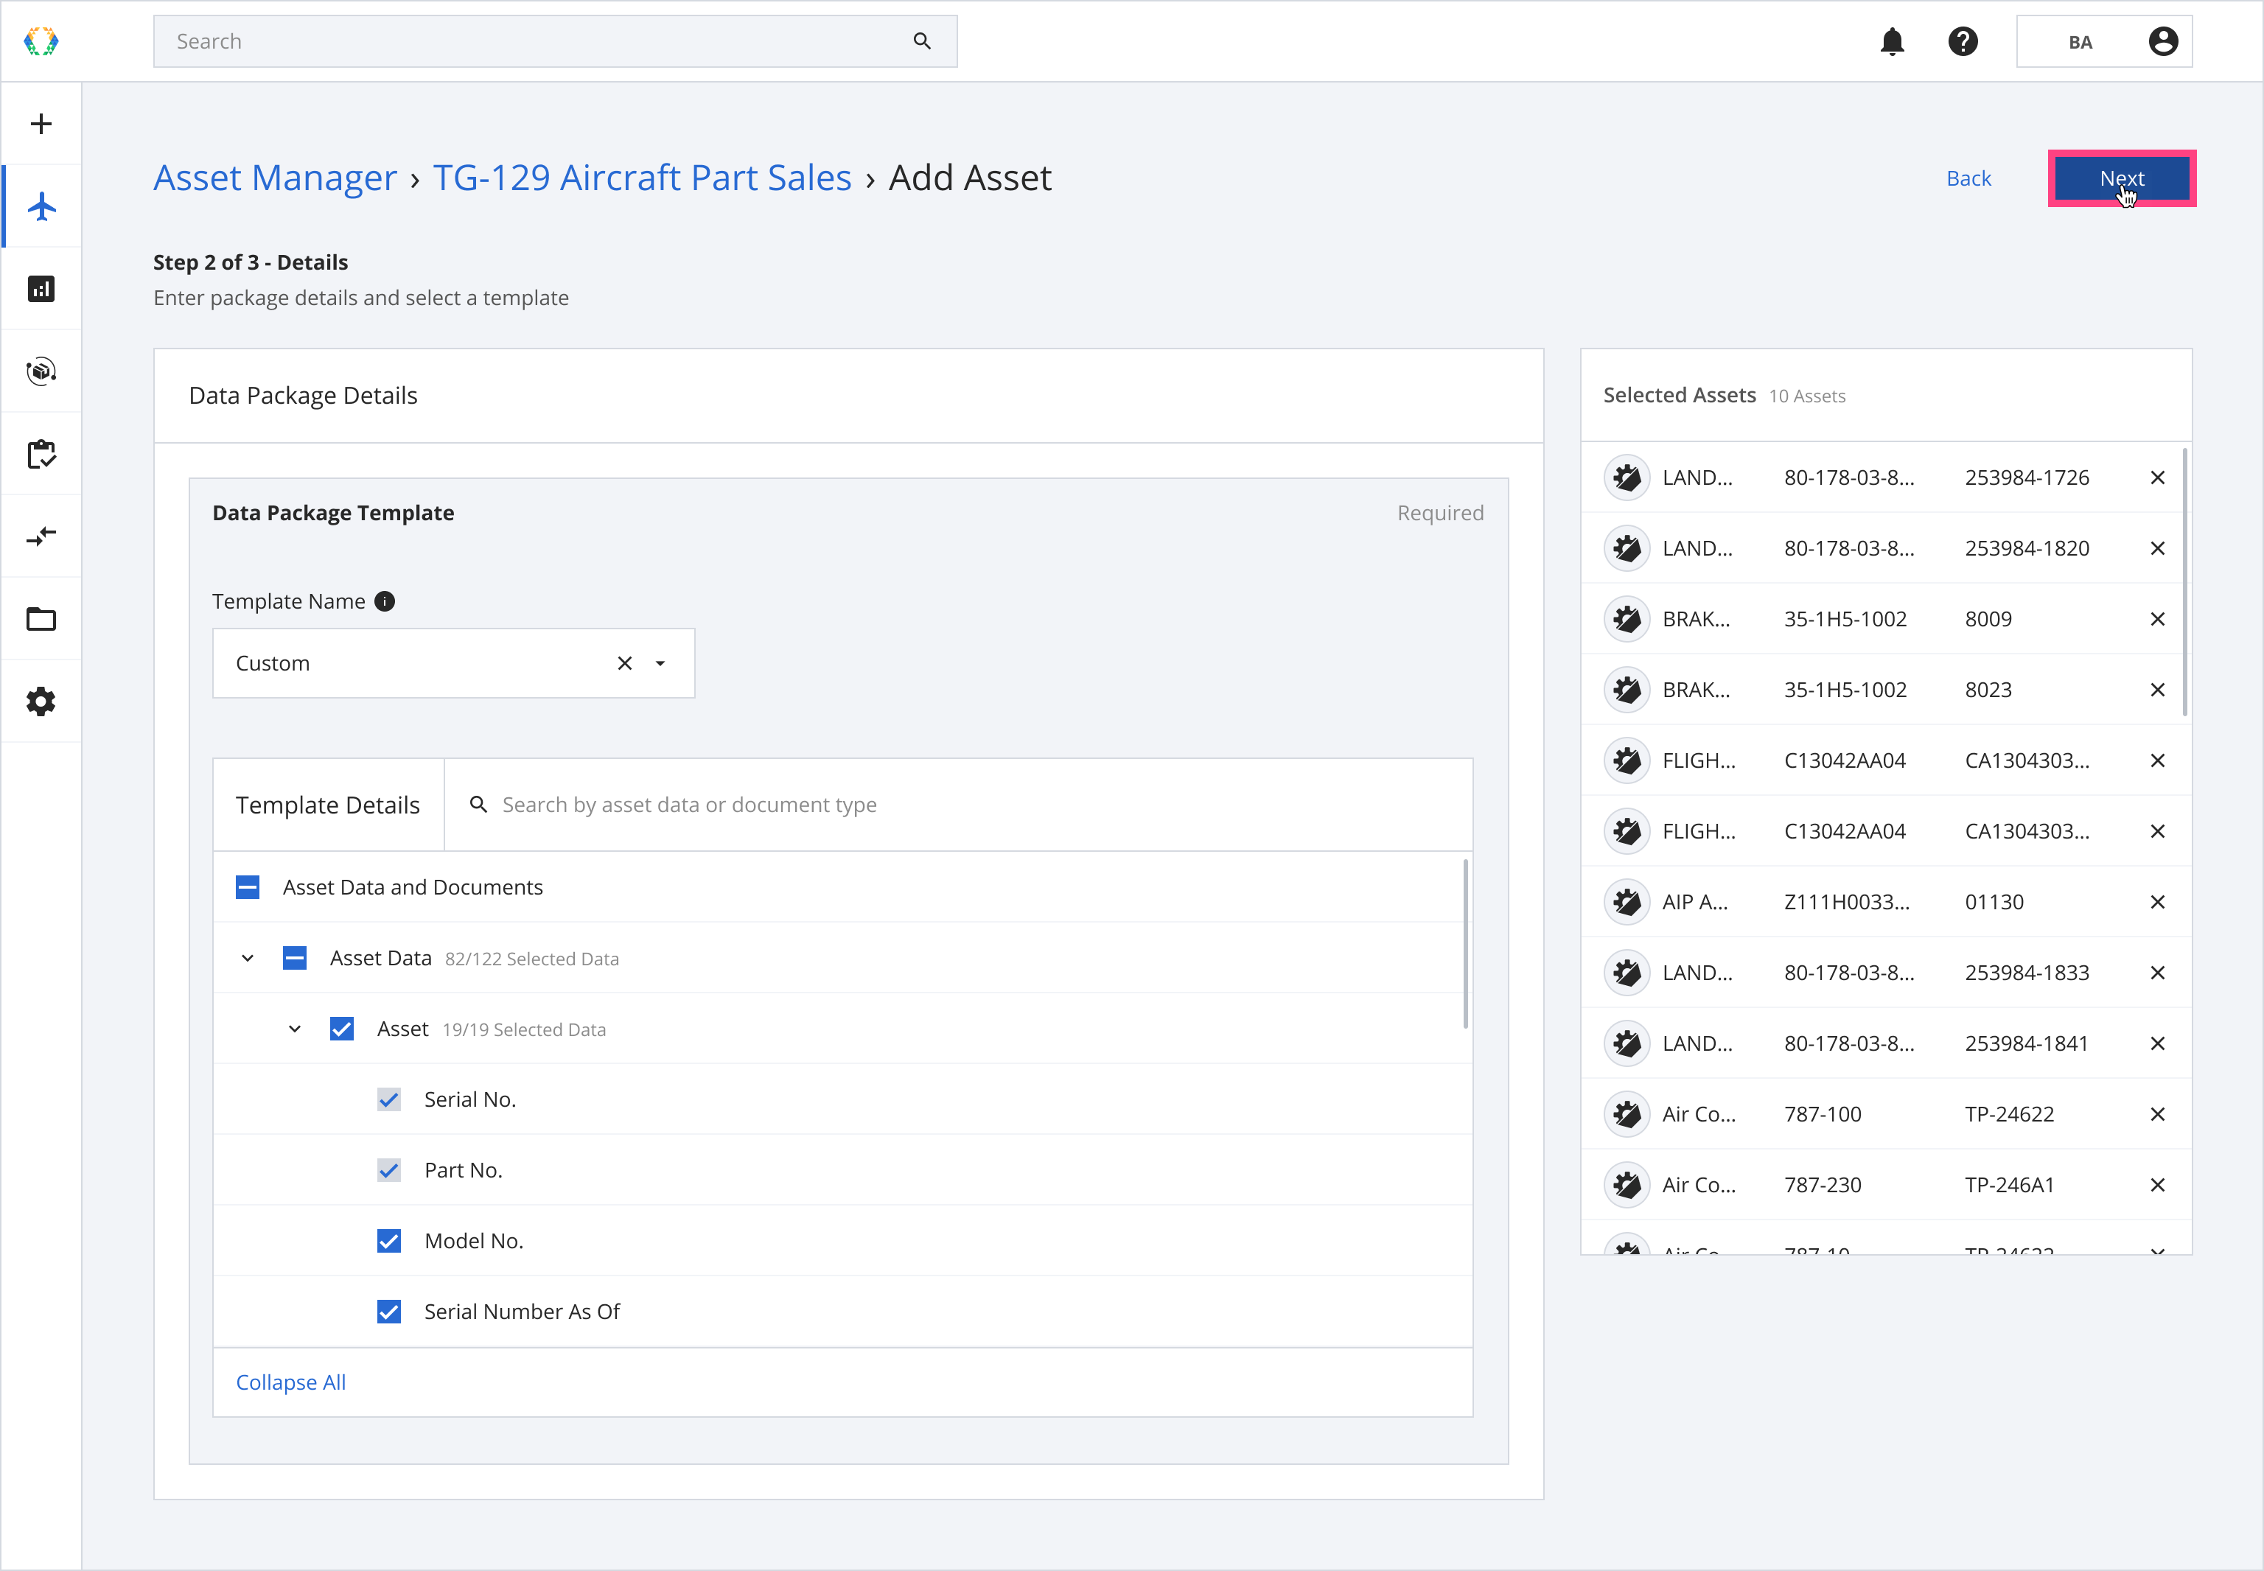Click the Template Name info icon
The image size is (2264, 1571).
point(385,601)
